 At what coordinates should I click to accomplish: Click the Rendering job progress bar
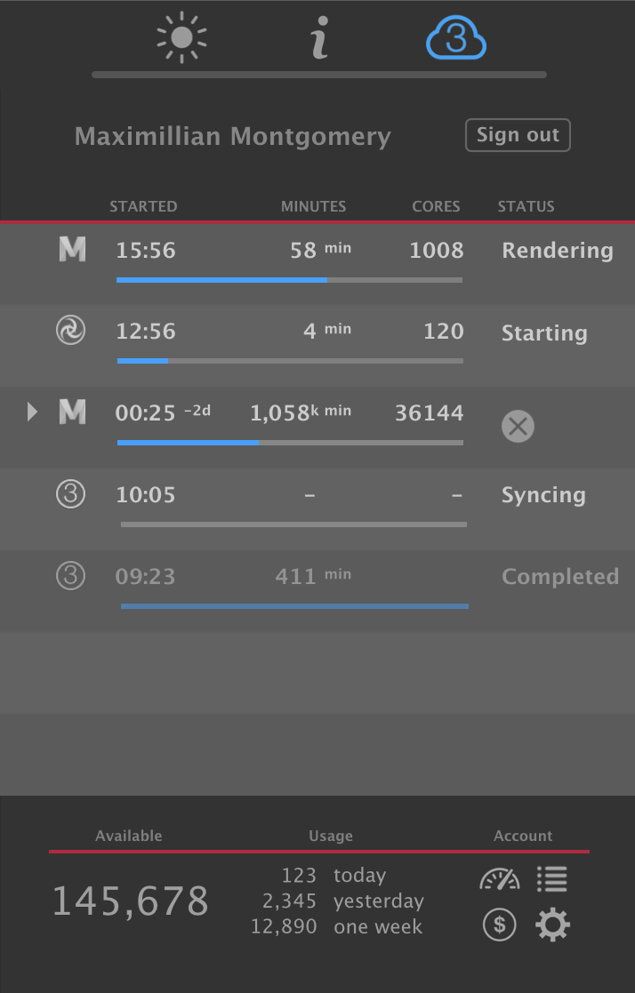coord(289,280)
